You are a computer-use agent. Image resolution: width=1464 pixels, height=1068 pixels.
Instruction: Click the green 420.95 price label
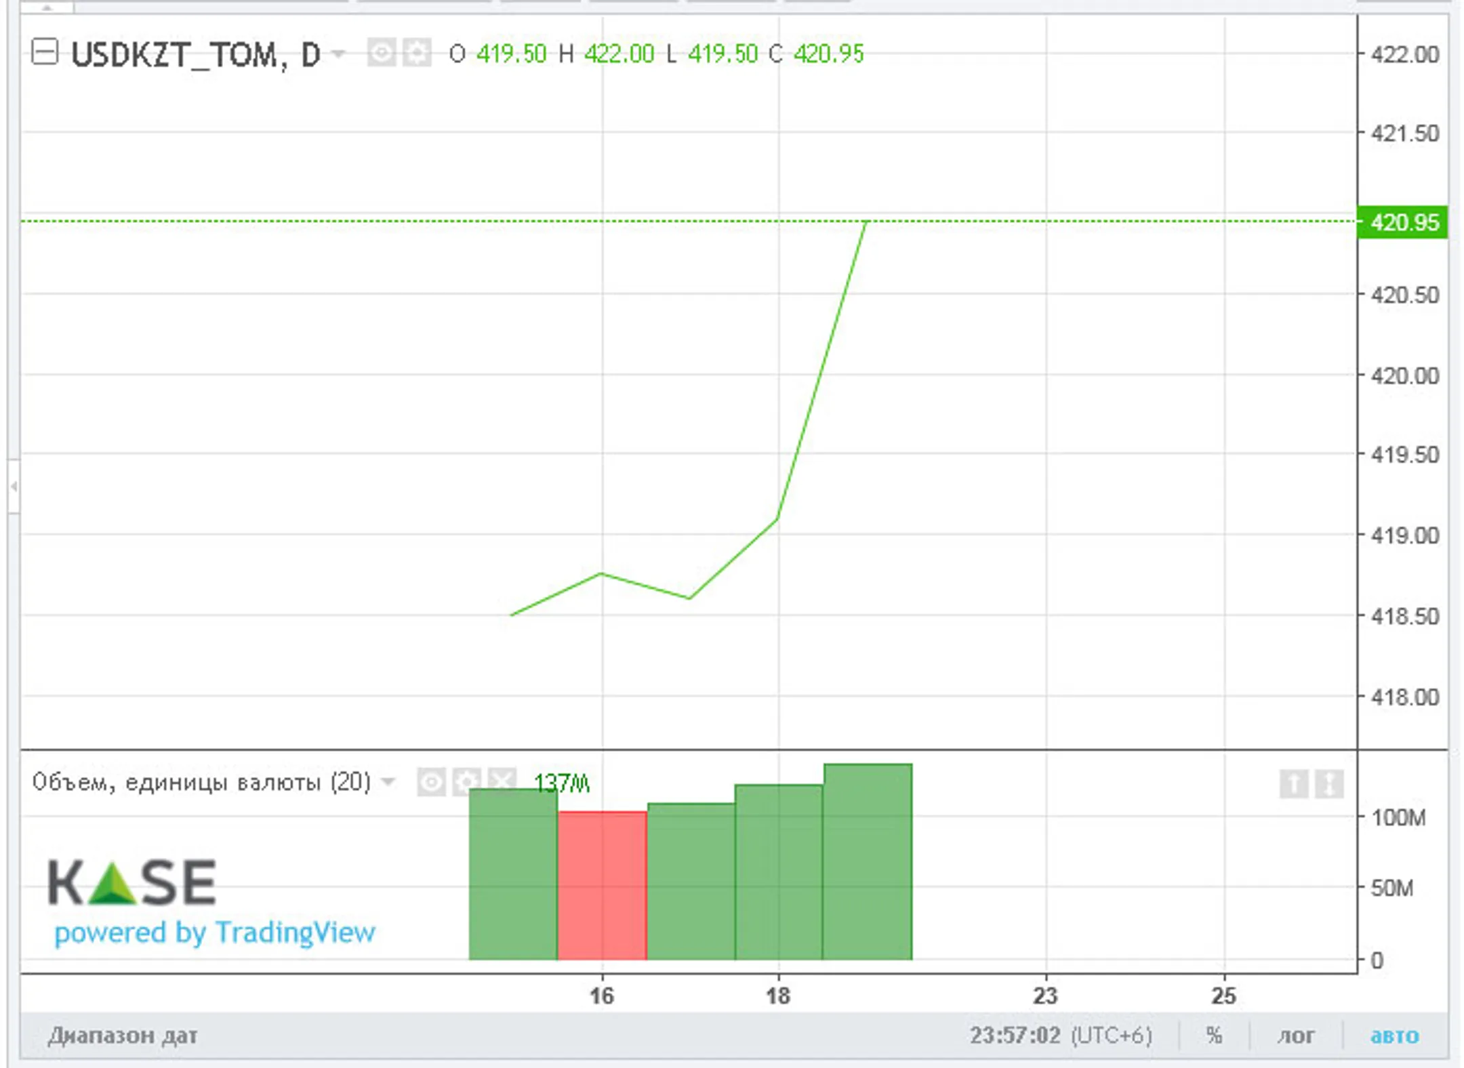1402,222
